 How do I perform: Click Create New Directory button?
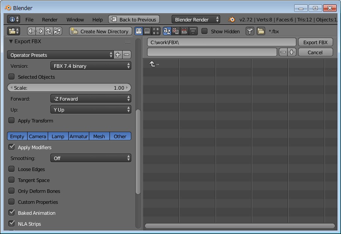pos(101,31)
